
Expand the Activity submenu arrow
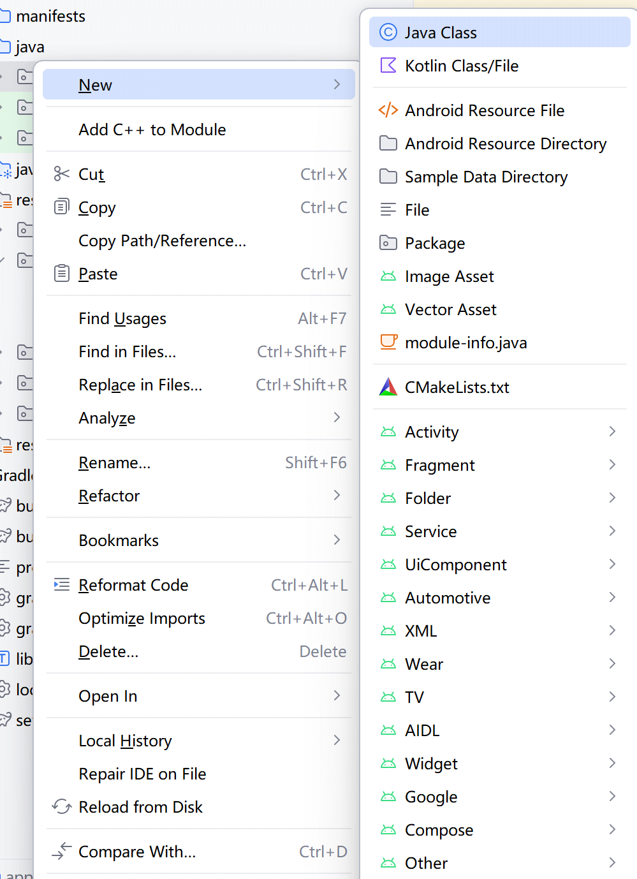[611, 432]
